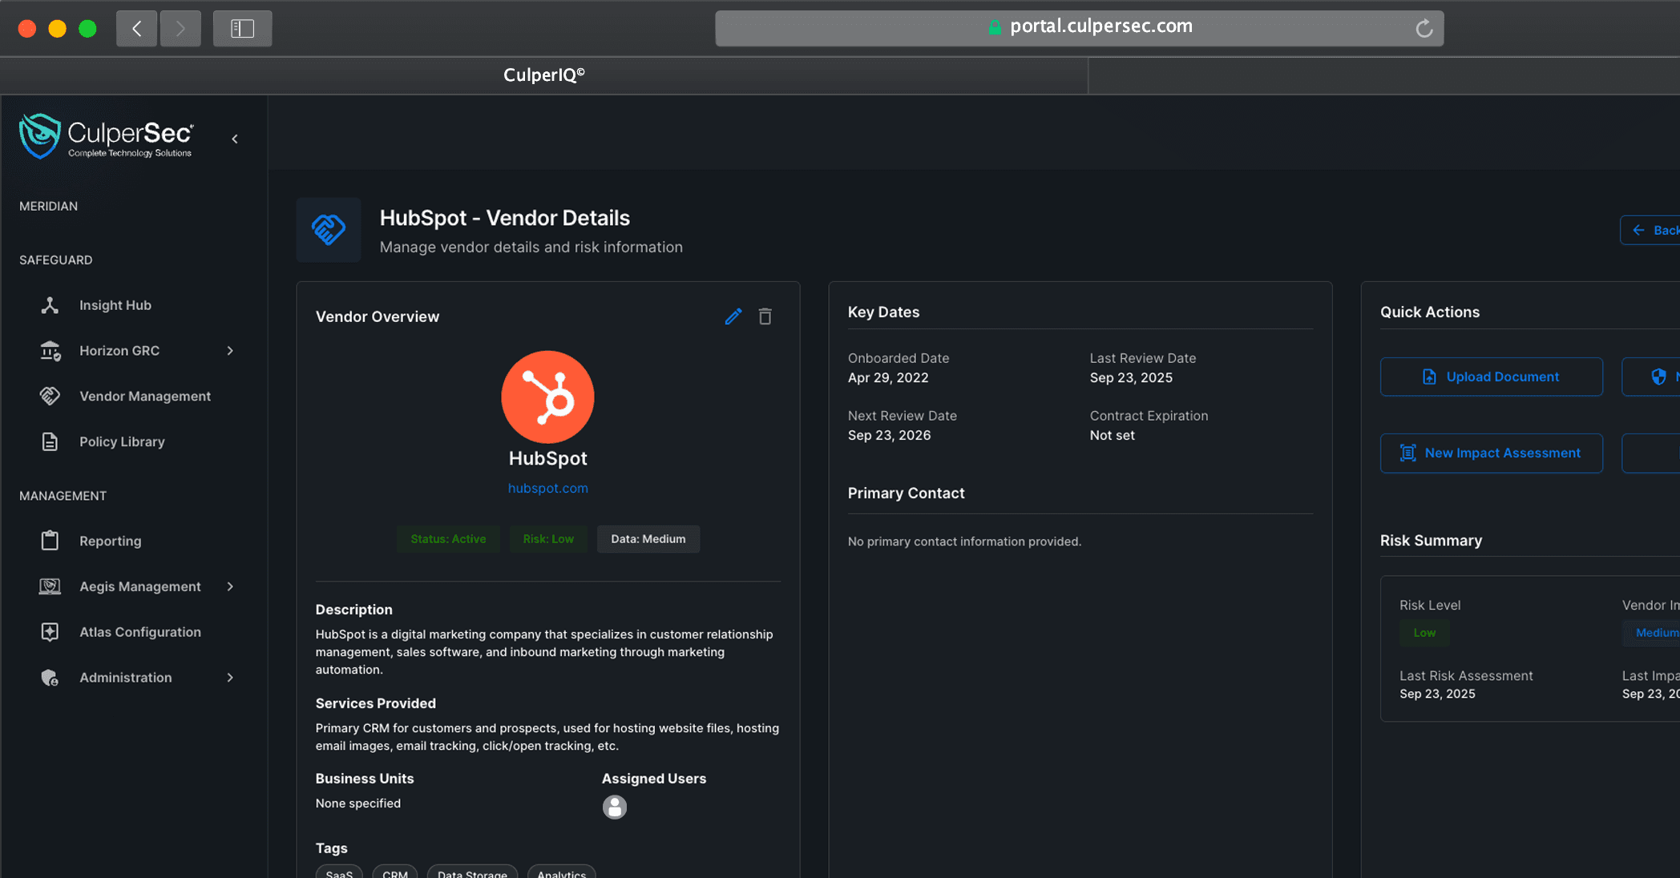Click 'No primary contact information provided.' text
1680x878 pixels.
coord(964,542)
